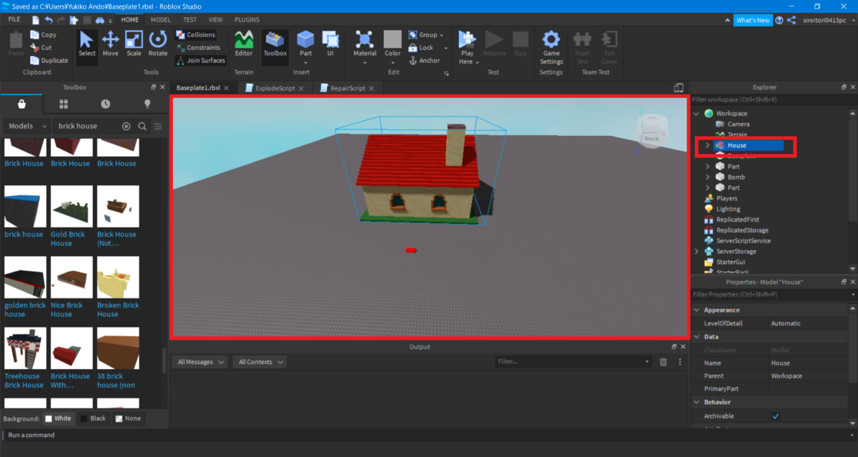Open the Material dropdown
858x457 pixels.
[x=365, y=62]
